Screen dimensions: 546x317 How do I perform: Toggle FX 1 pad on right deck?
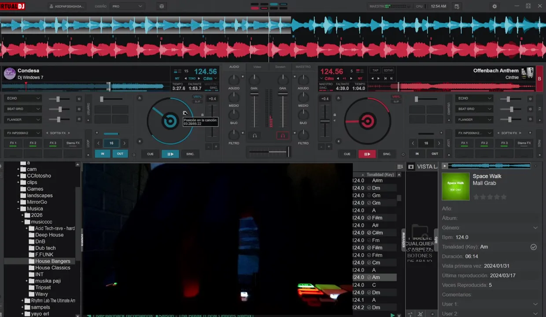[464, 143]
